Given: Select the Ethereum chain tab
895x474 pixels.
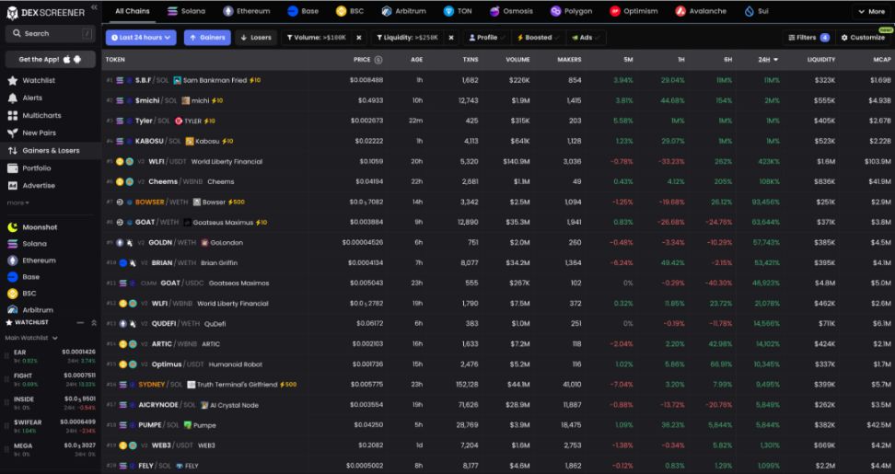Looking at the screenshot, I should click(x=247, y=11).
